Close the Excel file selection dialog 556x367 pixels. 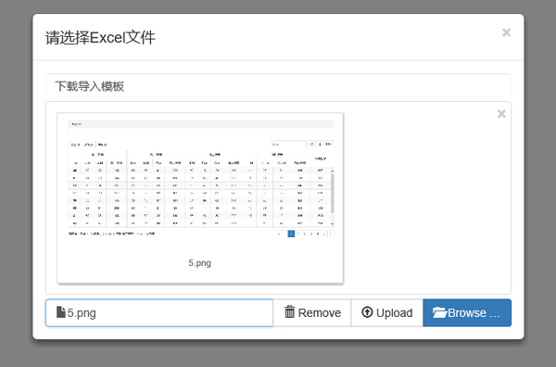click(x=506, y=32)
